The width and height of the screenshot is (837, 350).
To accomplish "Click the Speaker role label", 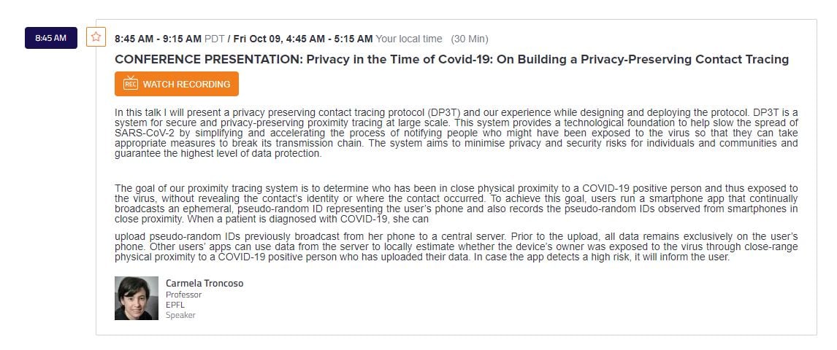I will pyautogui.click(x=180, y=315).
